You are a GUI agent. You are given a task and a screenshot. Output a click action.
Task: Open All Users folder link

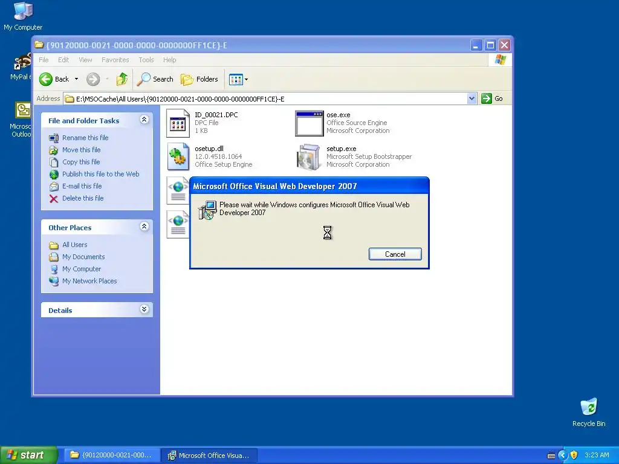point(74,245)
